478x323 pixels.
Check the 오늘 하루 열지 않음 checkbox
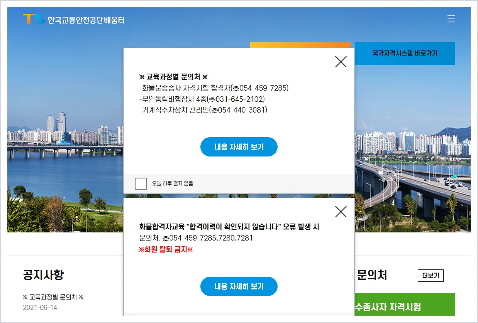(141, 184)
